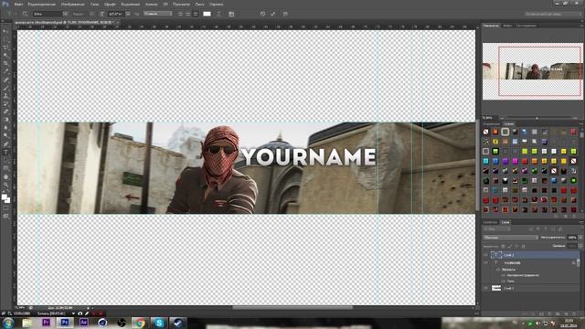The width and height of the screenshot is (585, 329).
Task: Open the layer Opacity dropdown arrow
Action: click(580, 238)
